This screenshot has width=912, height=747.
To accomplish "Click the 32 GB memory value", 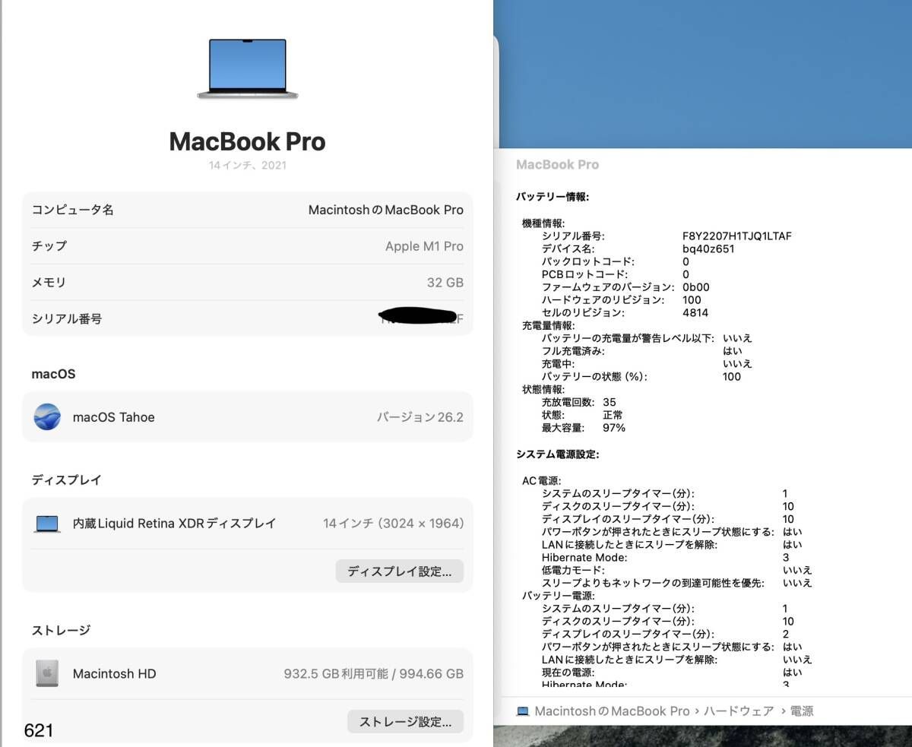I will [445, 282].
